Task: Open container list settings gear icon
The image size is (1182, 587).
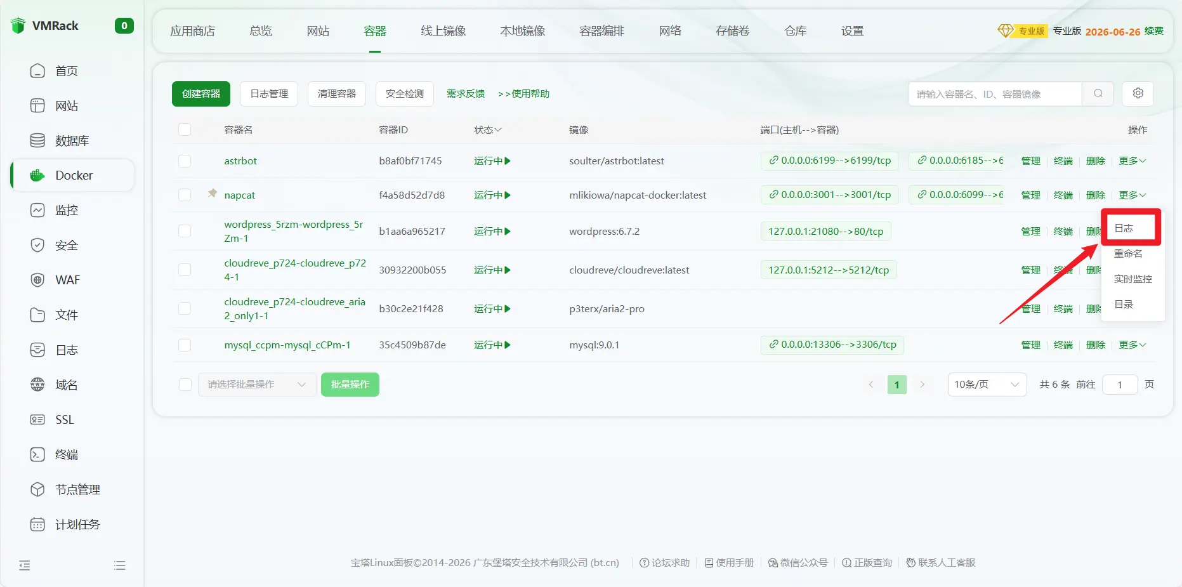Action: (1138, 93)
